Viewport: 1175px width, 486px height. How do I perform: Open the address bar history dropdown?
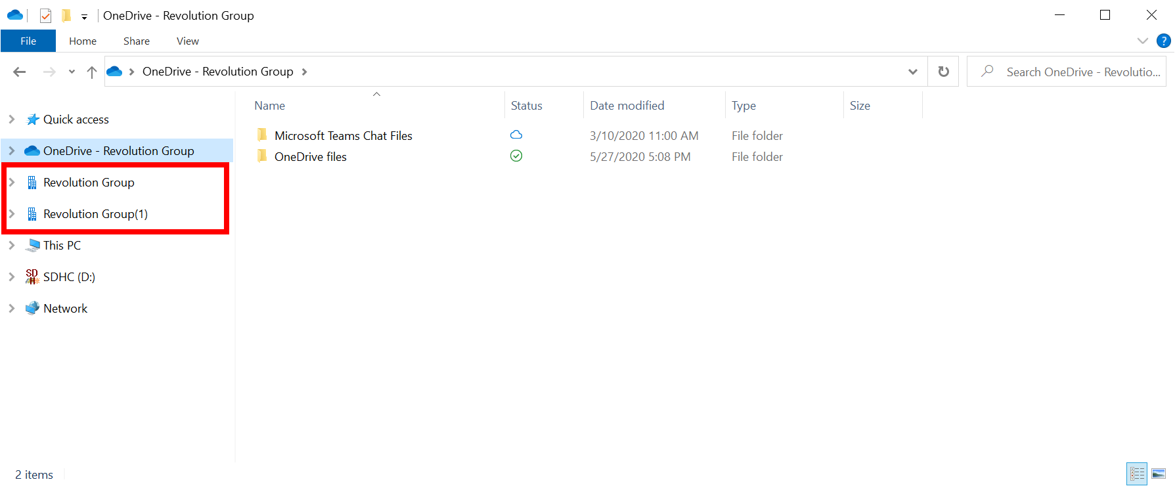tap(913, 72)
